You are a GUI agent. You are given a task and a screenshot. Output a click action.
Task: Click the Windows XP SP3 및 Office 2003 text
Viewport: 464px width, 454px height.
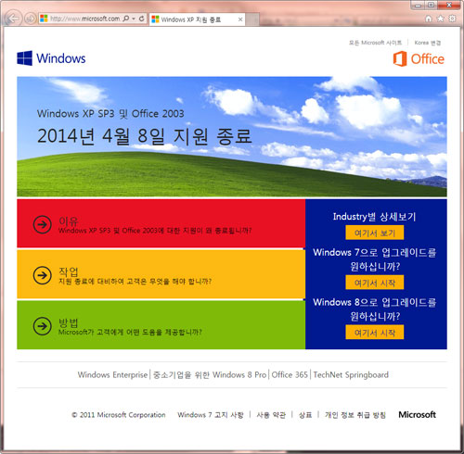110,114
